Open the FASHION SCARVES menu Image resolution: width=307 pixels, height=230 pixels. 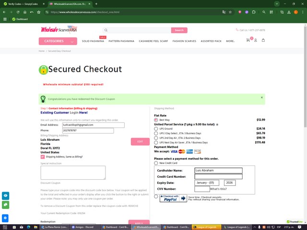click(184, 41)
